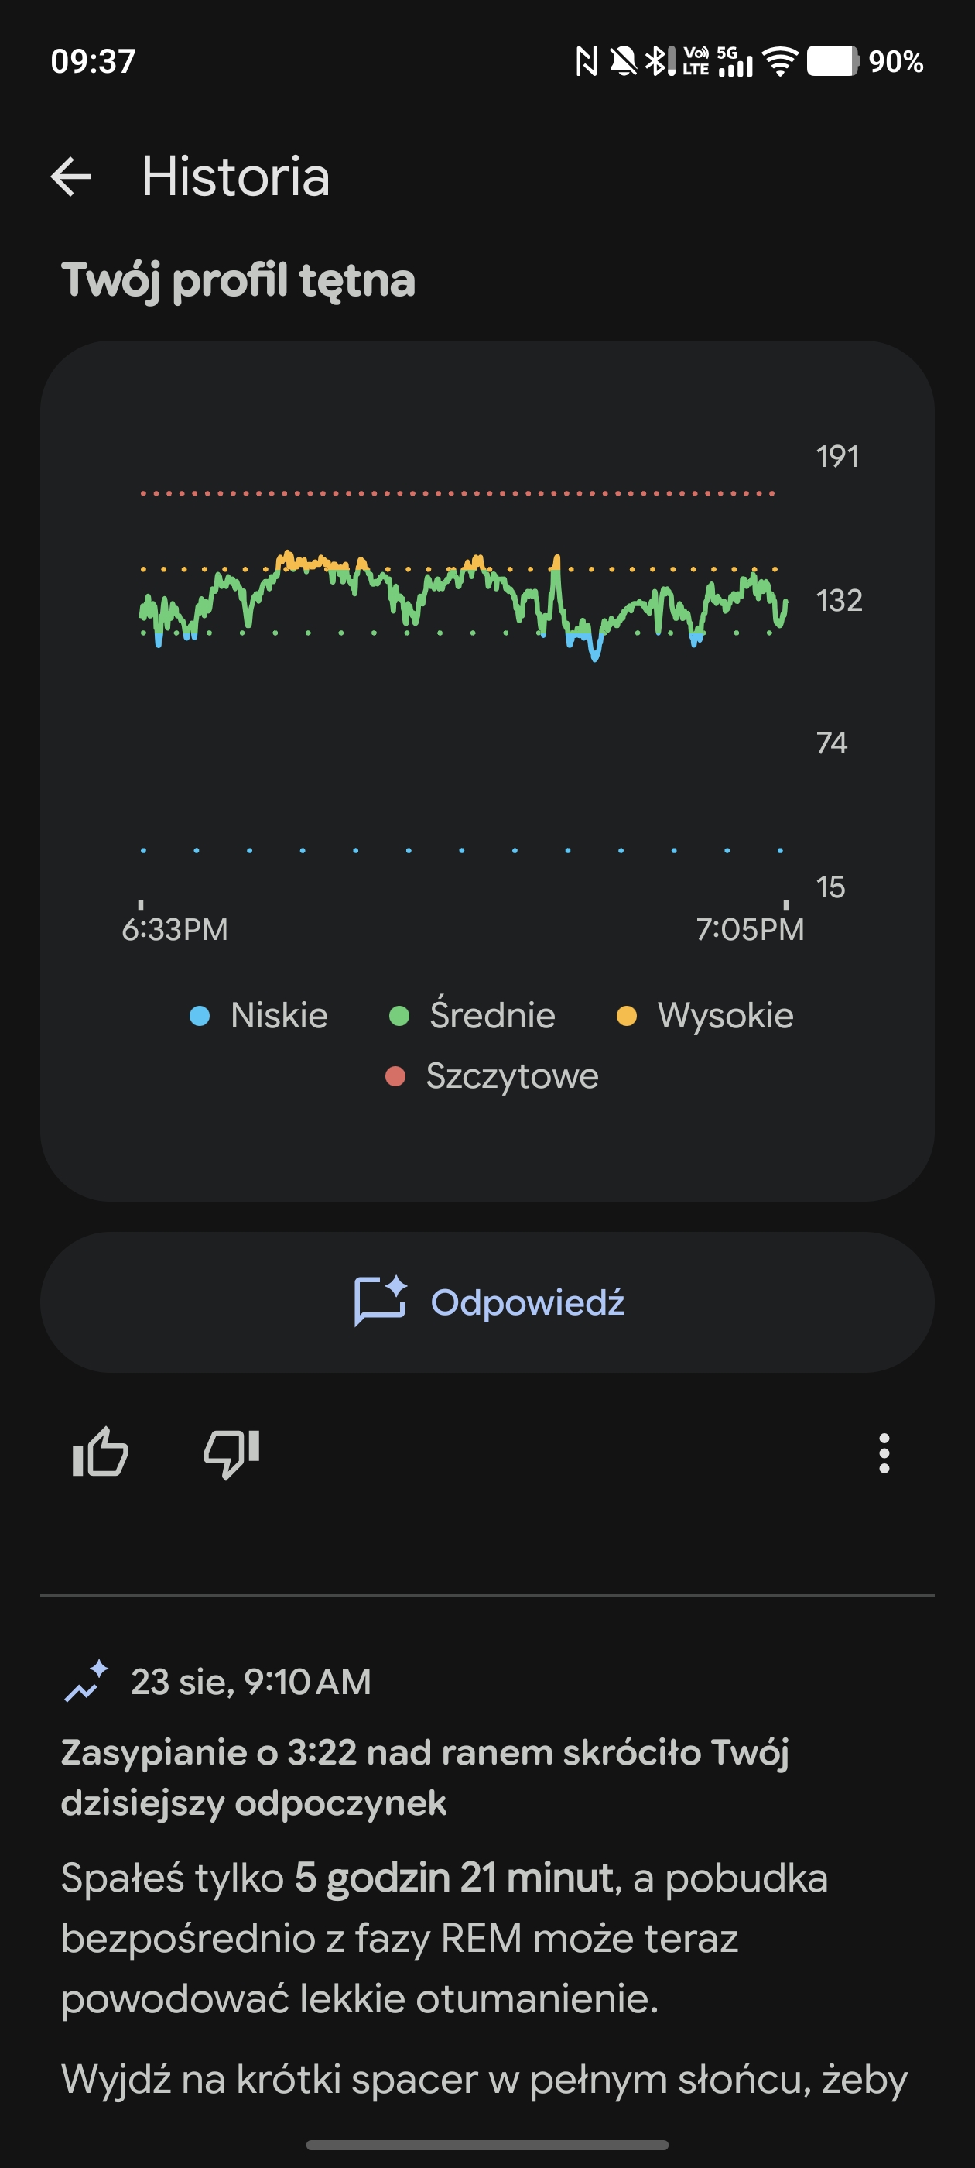Select the Średnie green legend dot

tap(399, 1016)
